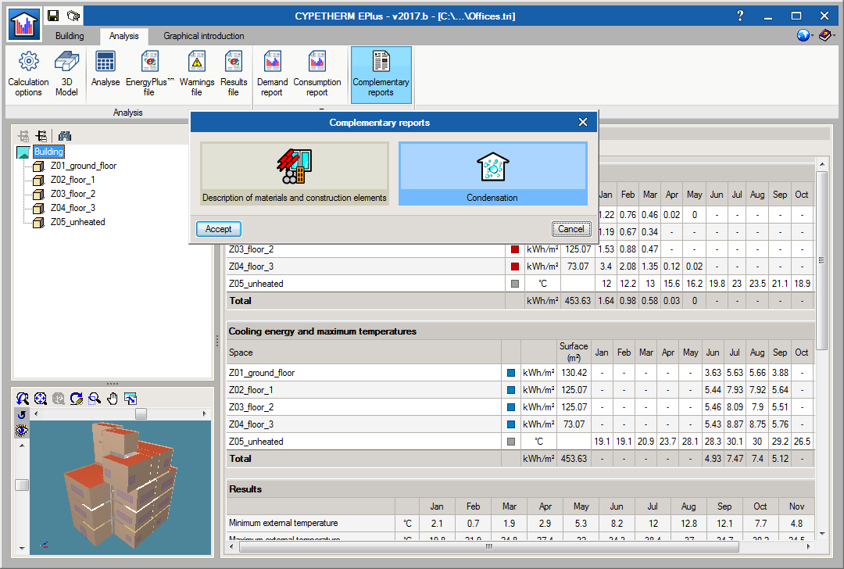Run the Analyse calculator tool
844x569 pixels.
tap(105, 70)
